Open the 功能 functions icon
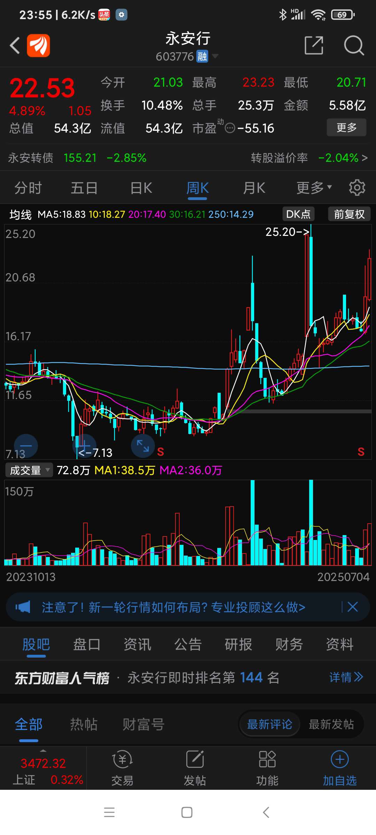376x835 pixels. [x=267, y=768]
